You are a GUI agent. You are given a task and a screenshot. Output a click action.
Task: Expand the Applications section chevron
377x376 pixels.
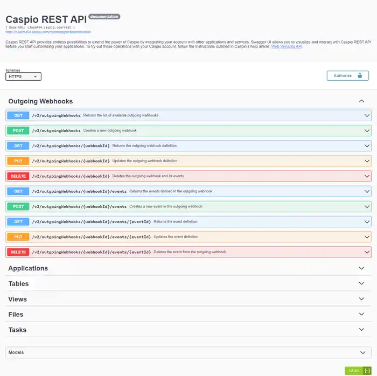pos(361,268)
